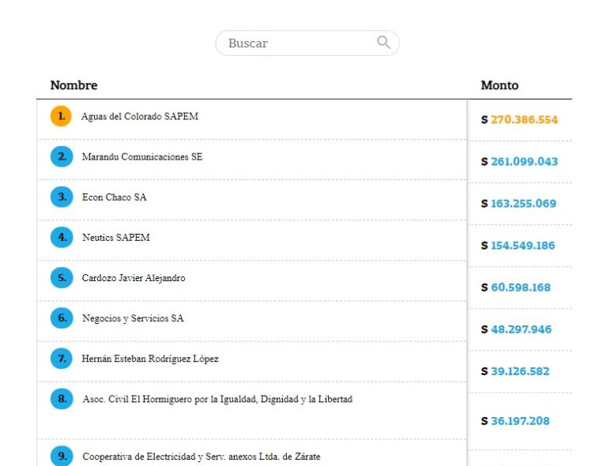Click the amount $36.197.208
Image resolution: width=607 pixels, height=466 pixels.
pos(519,421)
